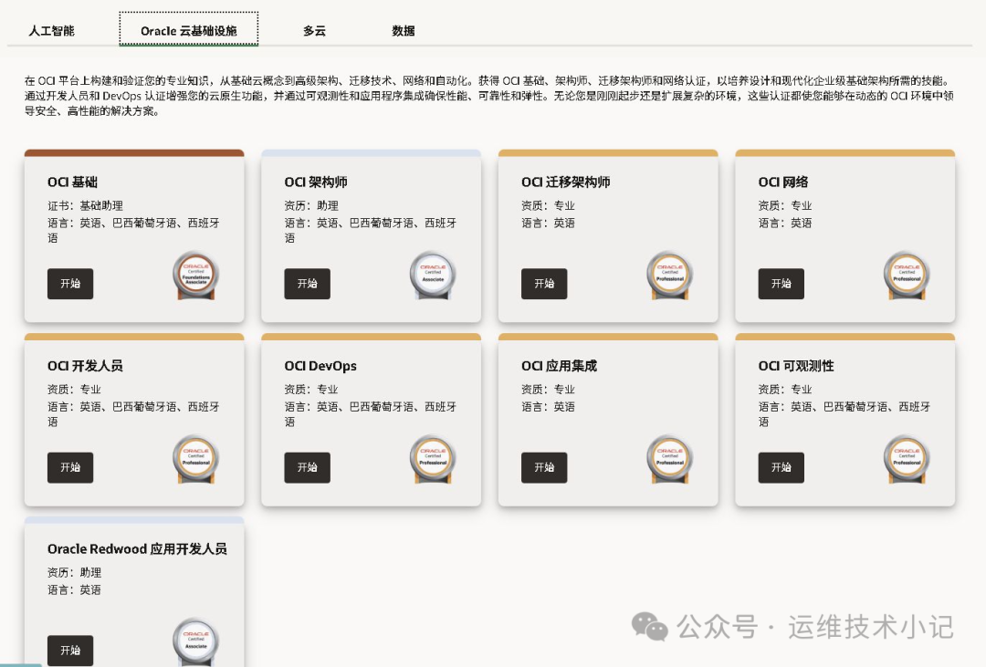Click the Associate badge on OCI 架构师 card
986x667 pixels.
click(x=434, y=276)
